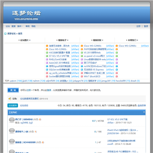Click the blue icon before IIS Express reply
This screenshot has height=153, width=153.
(x=82, y=70)
